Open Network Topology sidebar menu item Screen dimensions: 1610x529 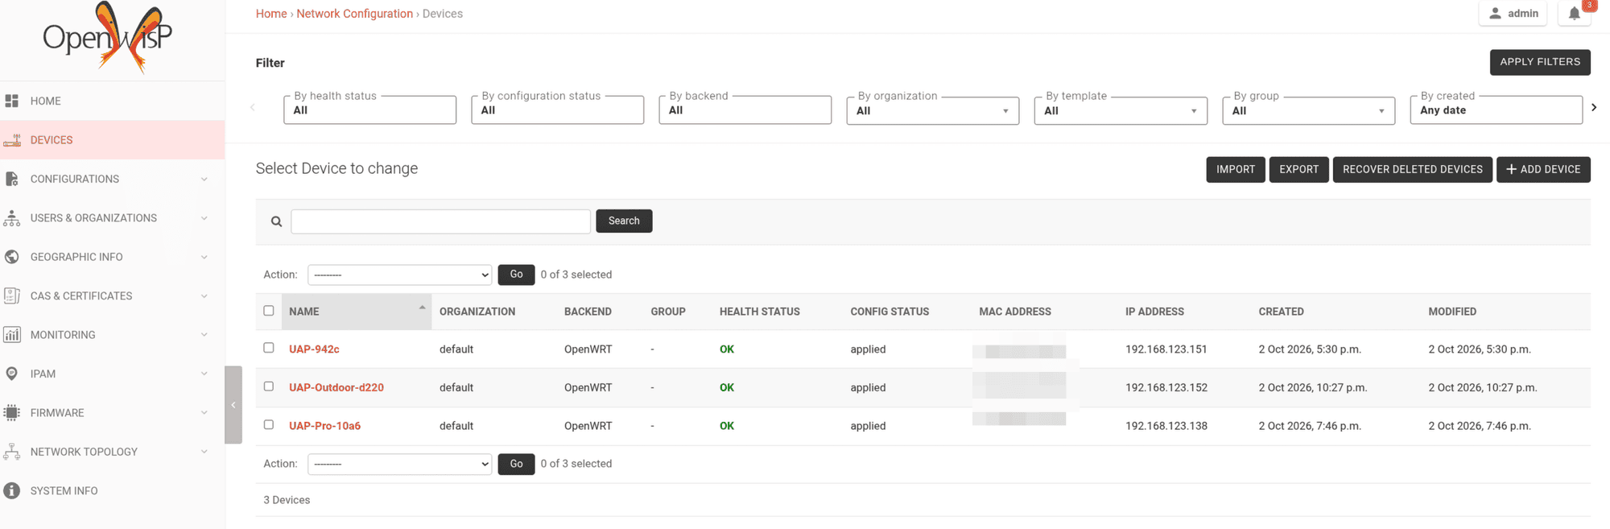click(113, 452)
